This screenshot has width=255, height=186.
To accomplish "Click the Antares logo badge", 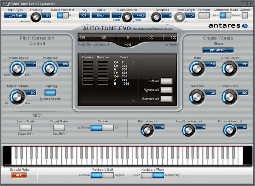I will tap(245, 26).
